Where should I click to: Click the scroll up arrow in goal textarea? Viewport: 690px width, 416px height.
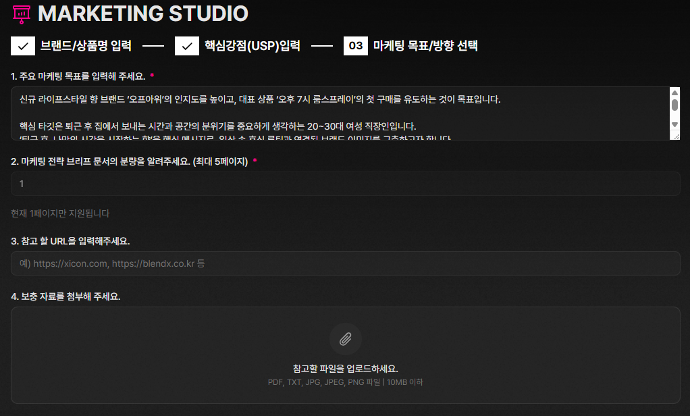pyautogui.click(x=674, y=93)
